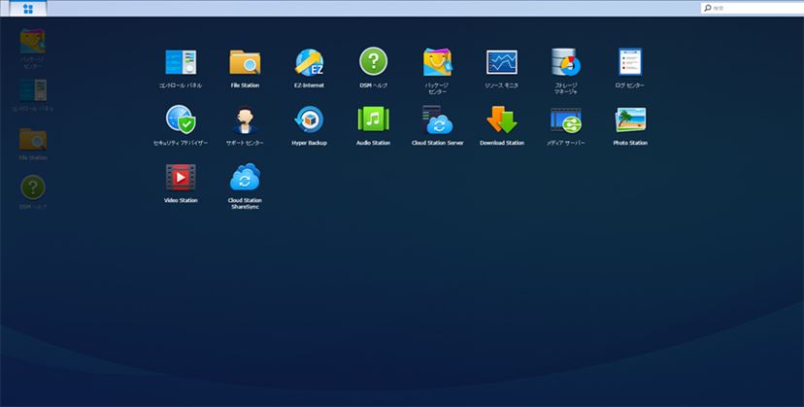Launch File Station from the main menu grid
The width and height of the screenshot is (804, 407).
click(245, 62)
